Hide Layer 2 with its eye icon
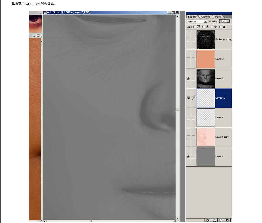This screenshot has height=223, width=262. (x=188, y=78)
